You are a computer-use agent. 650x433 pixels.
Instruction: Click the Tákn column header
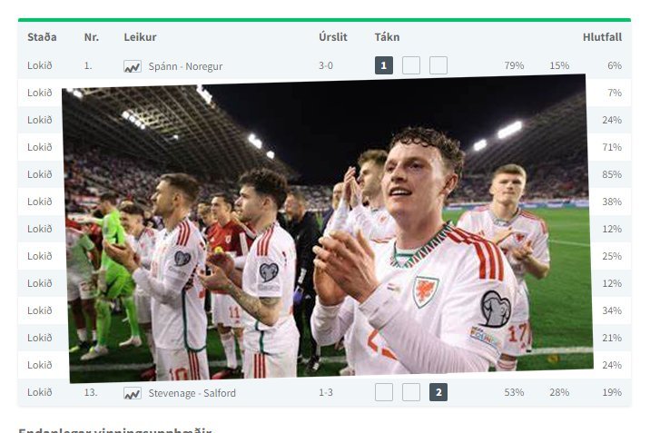coord(387,37)
